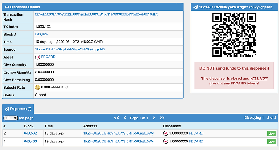Click the paper plane icon in address panel header

tap(196, 7)
